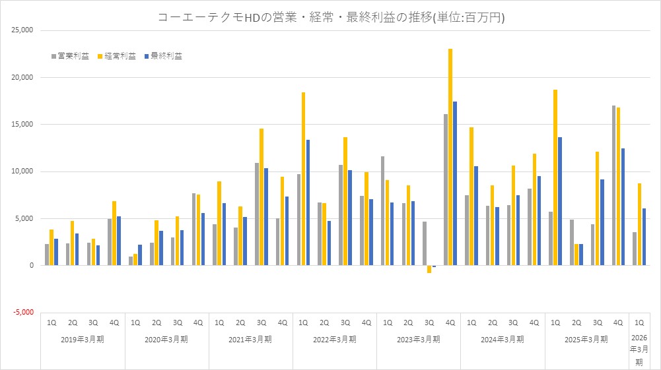Click the 2020年3月期 axis label
This screenshot has height=370, width=661.
tap(166, 340)
